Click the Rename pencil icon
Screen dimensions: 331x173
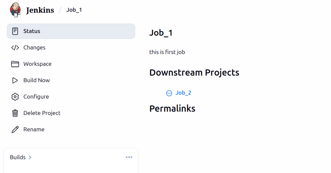tap(15, 129)
